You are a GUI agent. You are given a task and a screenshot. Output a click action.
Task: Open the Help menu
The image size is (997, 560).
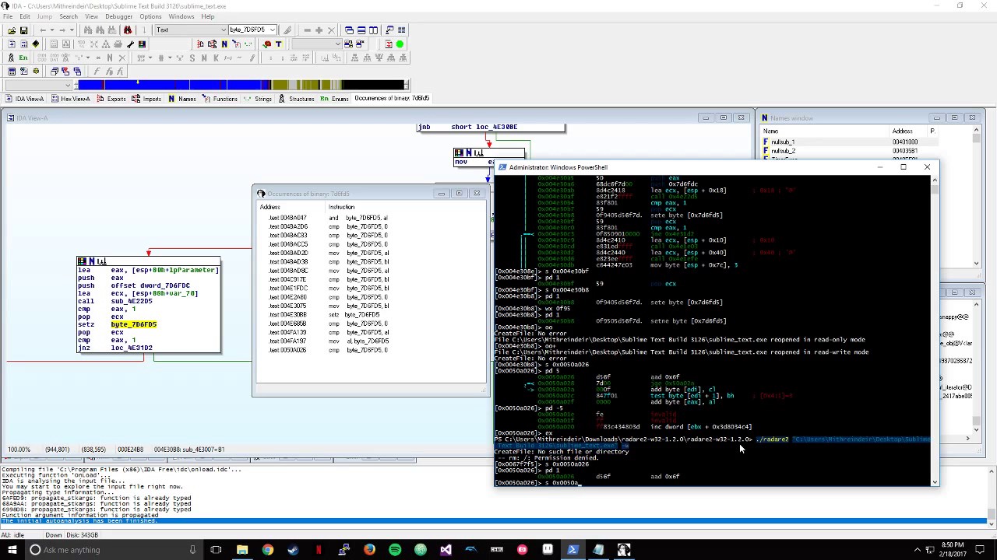(x=207, y=16)
